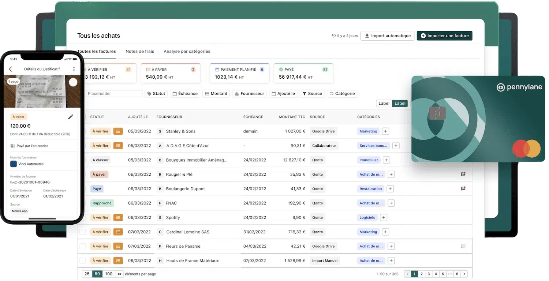
Task: Click the orange list icon for A.D.A.G.E Côte d'Azur
Action: (x=118, y=146)
